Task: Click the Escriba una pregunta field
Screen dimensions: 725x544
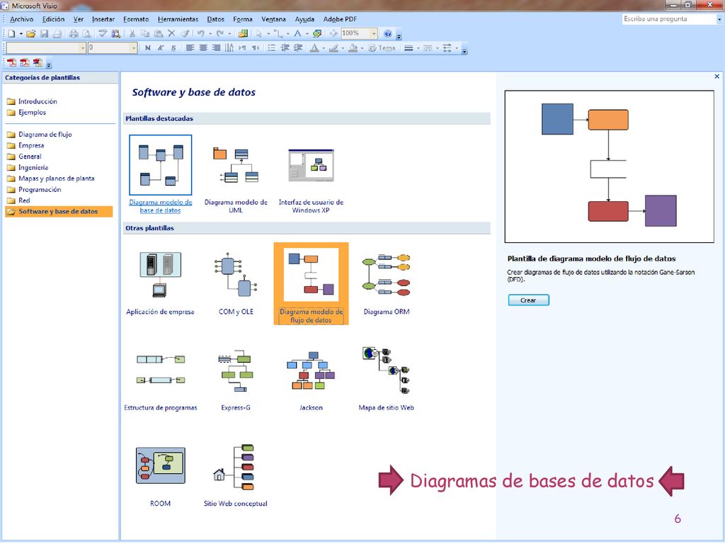Action: click(668, 19)
